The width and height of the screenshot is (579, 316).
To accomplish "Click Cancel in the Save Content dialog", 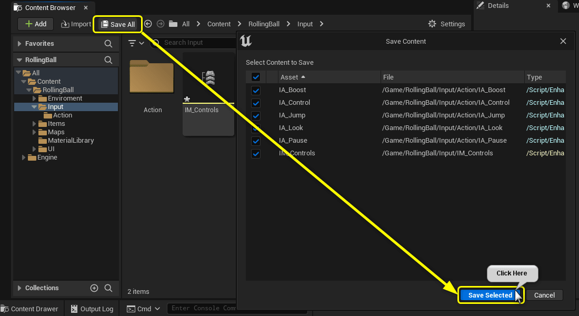I will [544, 295].
